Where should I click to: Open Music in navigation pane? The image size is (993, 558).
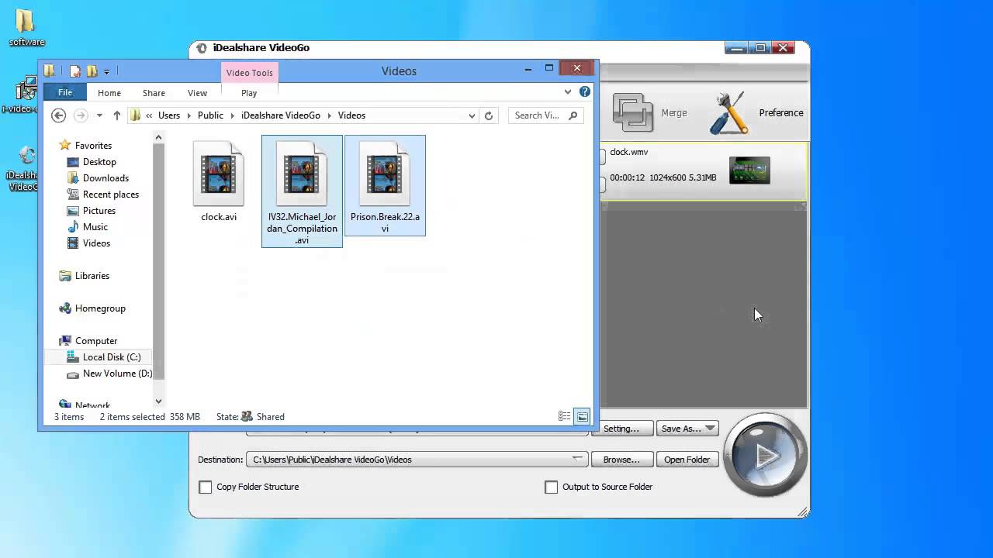[x=95, y=227]
